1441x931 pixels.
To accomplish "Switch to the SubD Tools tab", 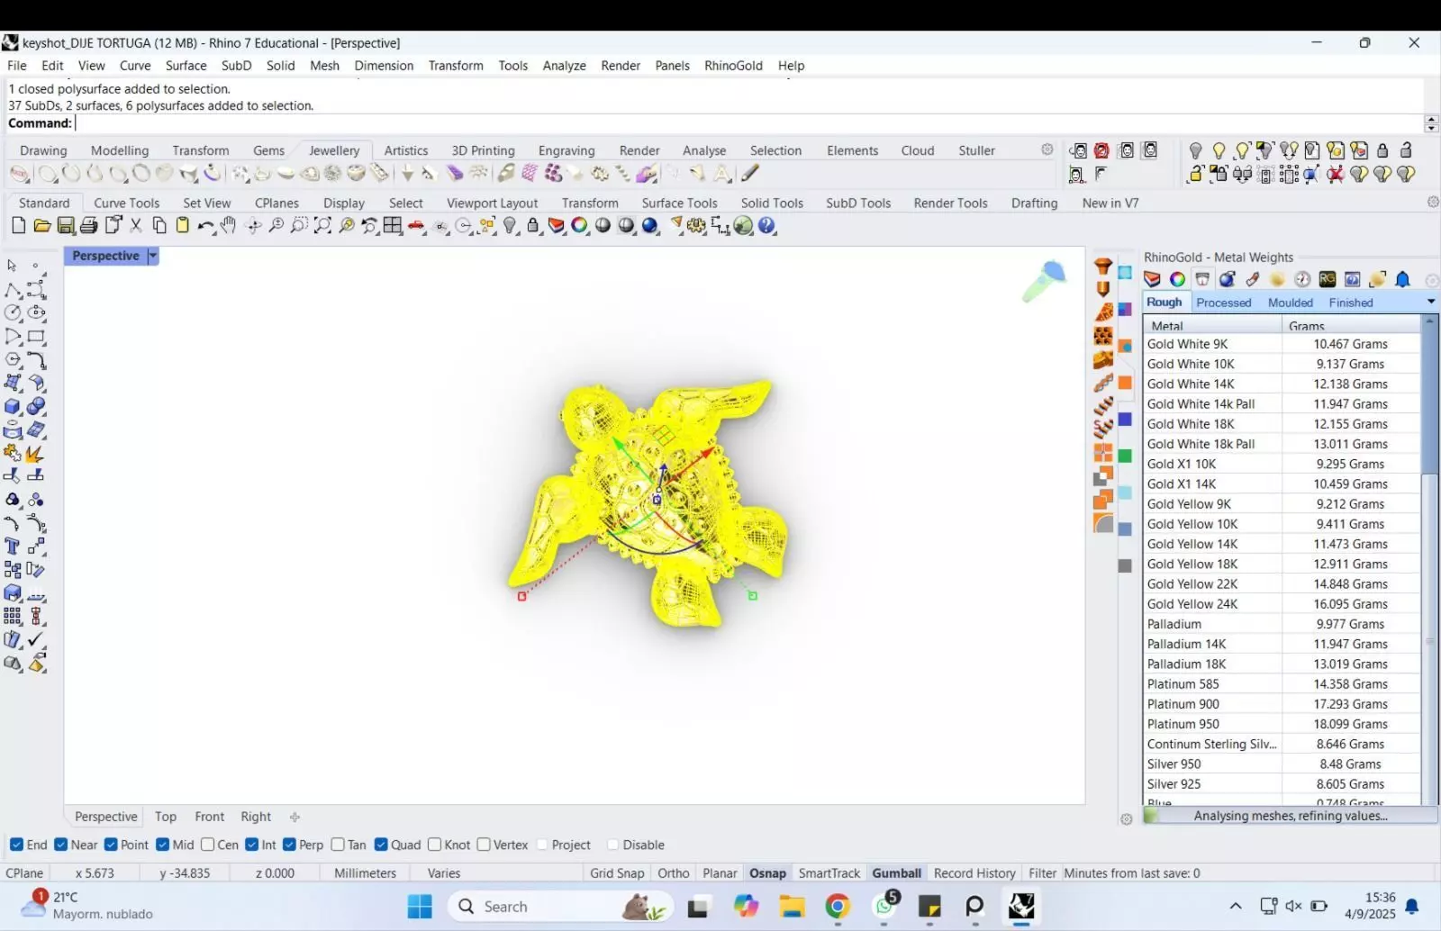I will pos(858,203).
